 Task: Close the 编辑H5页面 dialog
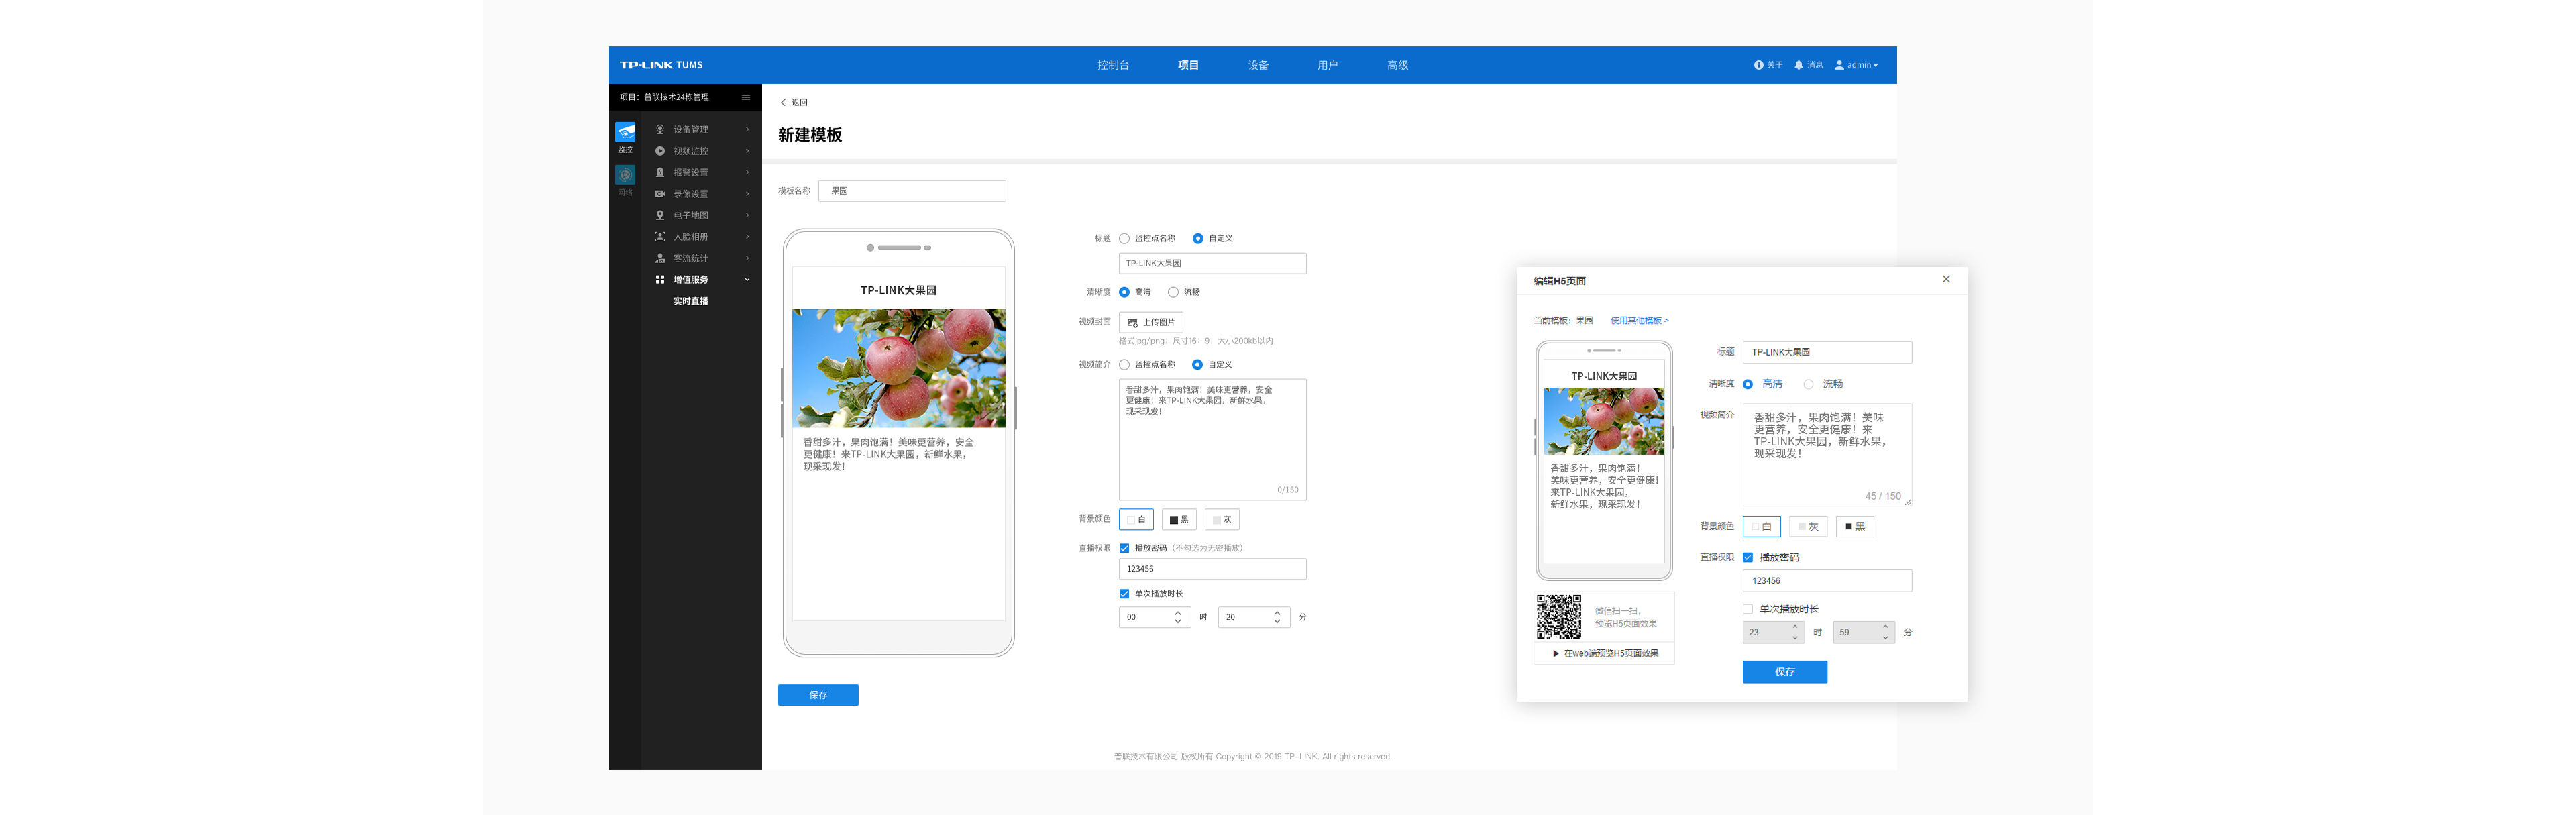tap(1946, 279)
